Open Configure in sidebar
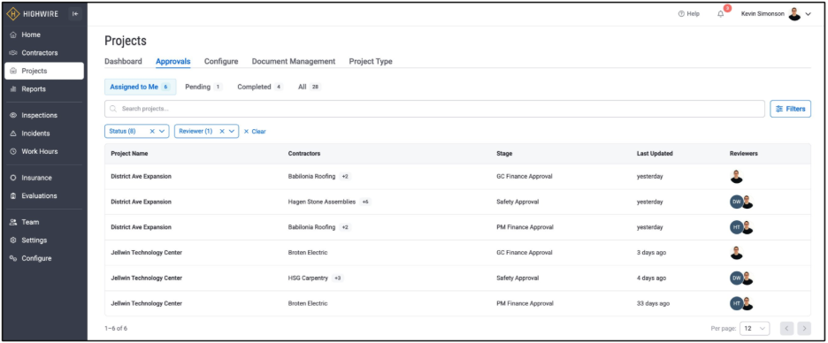828x343 pixels. [44, 258]
